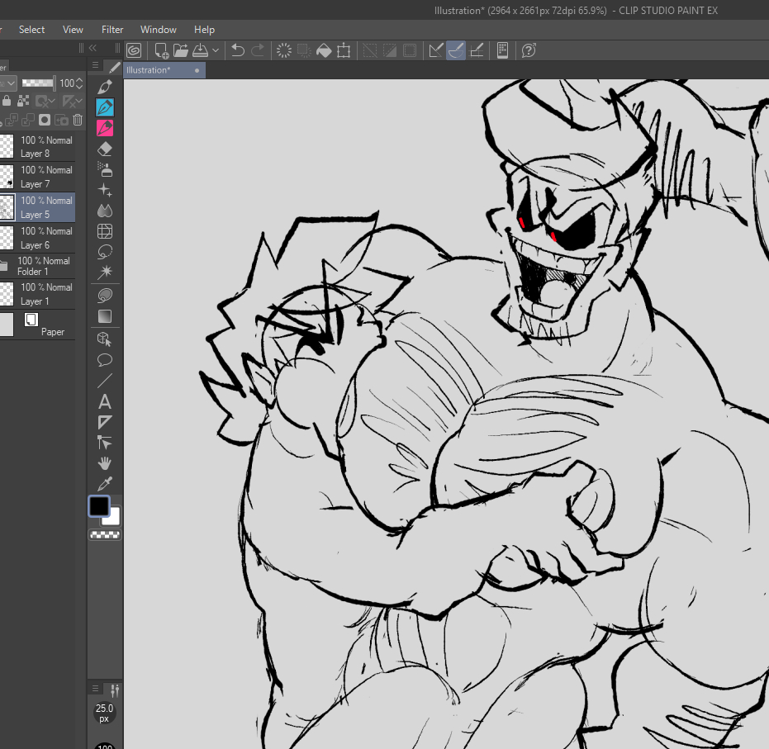
Task: Expand the Save dropdown arrow in toolbar
Action: pos(216,50)
